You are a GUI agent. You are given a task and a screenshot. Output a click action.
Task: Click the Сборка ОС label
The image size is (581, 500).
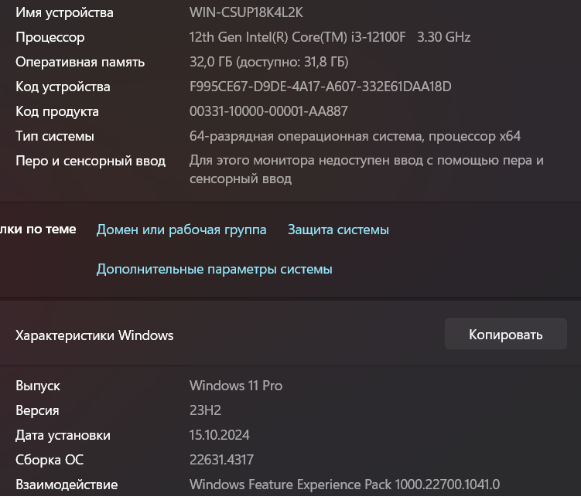click(x=50, y=460)
